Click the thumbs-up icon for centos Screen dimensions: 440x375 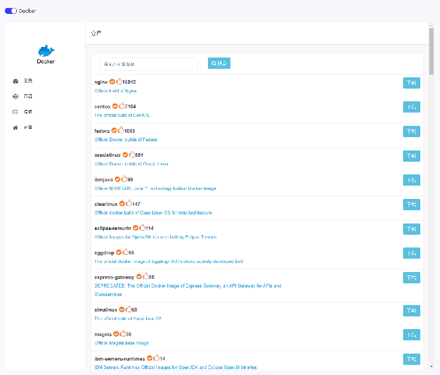(122, 106)
